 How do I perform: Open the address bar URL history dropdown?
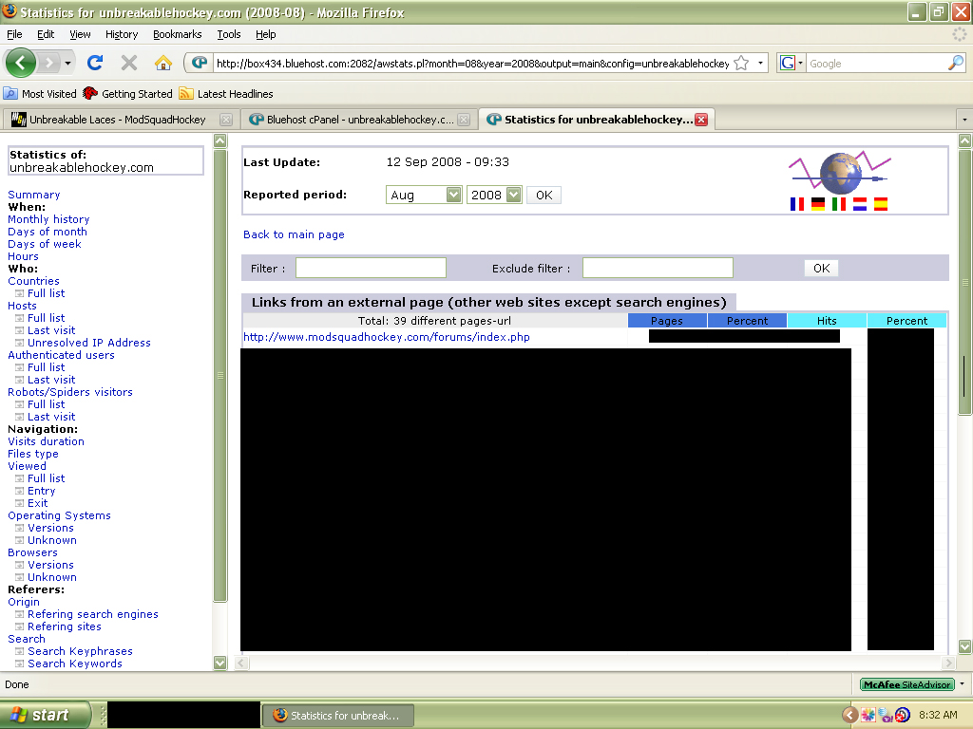point(760,64)
